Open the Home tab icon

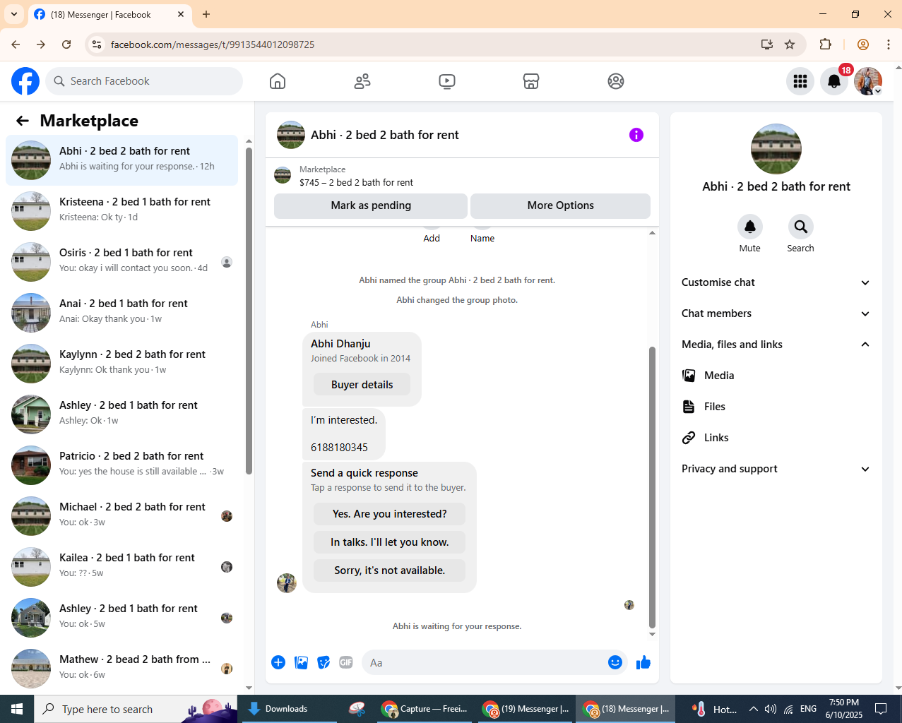(278, 81)
